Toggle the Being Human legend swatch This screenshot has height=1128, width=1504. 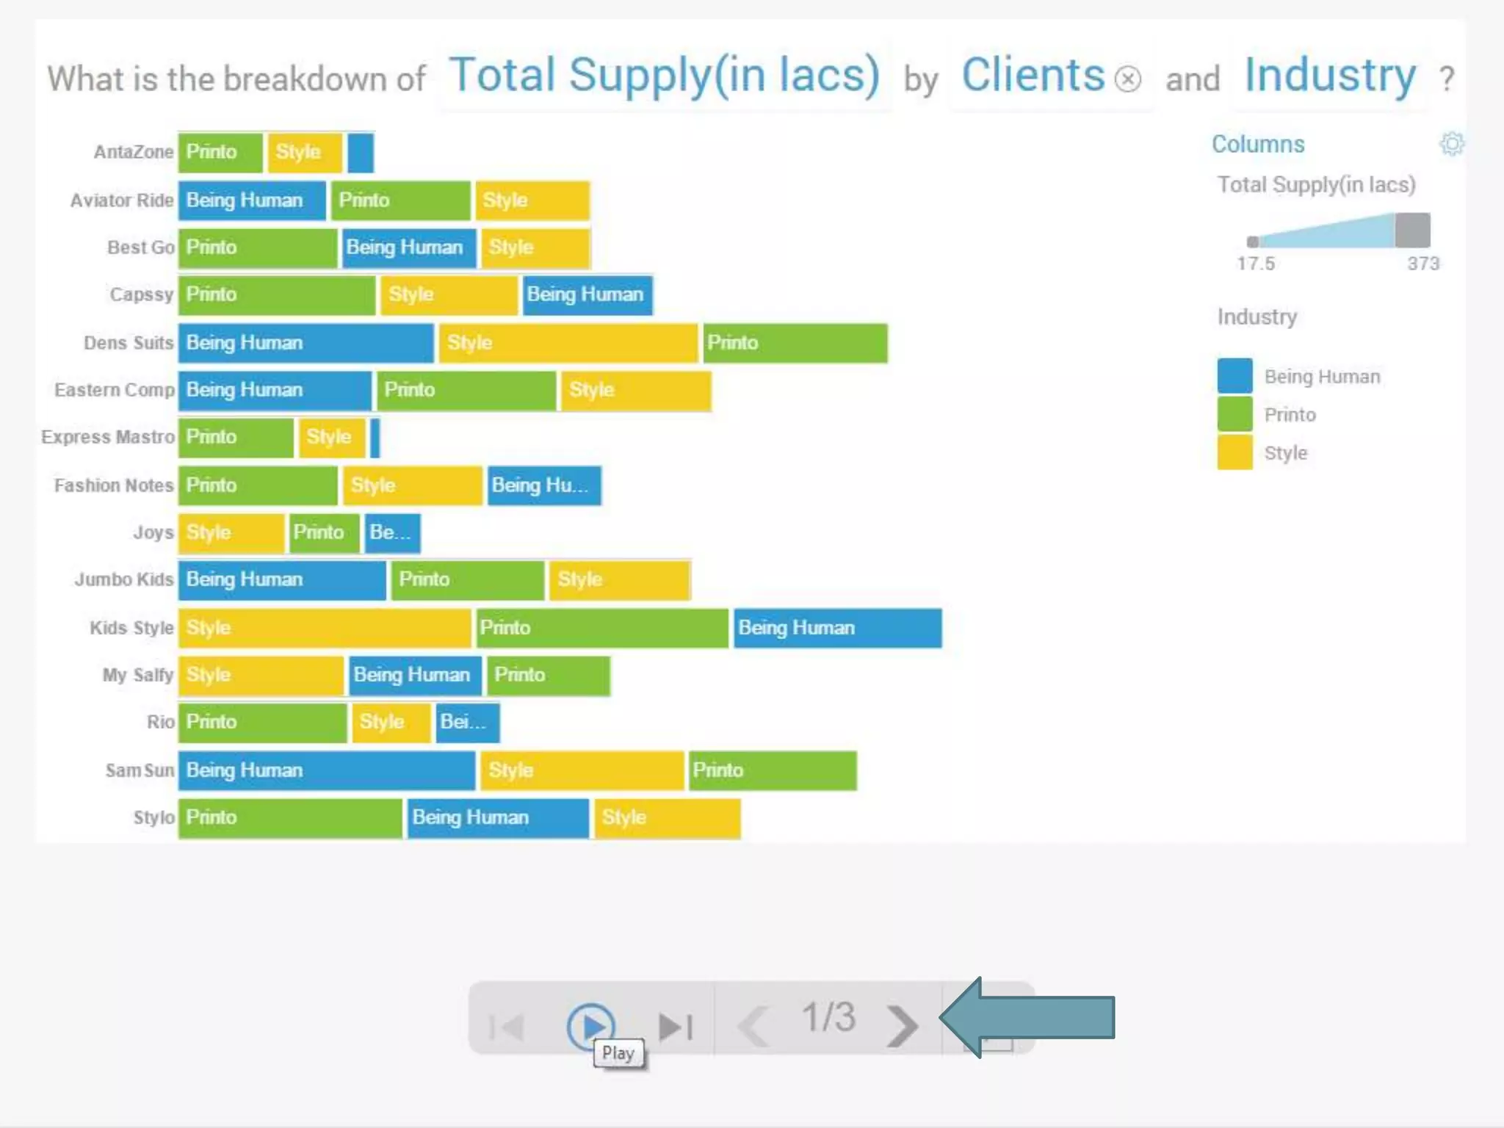(1234, 376)
